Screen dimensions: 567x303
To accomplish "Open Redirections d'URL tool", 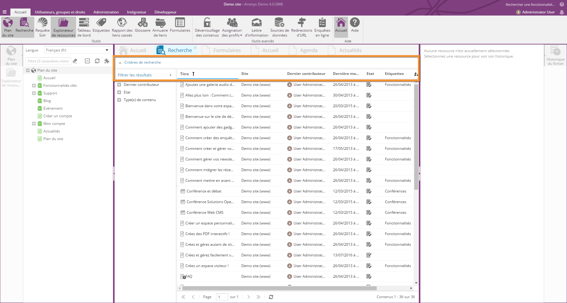I will click(302, 27).
